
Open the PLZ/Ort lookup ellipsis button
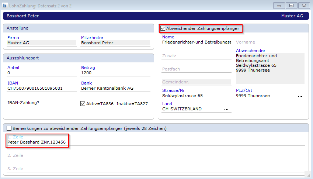[300, 96]
